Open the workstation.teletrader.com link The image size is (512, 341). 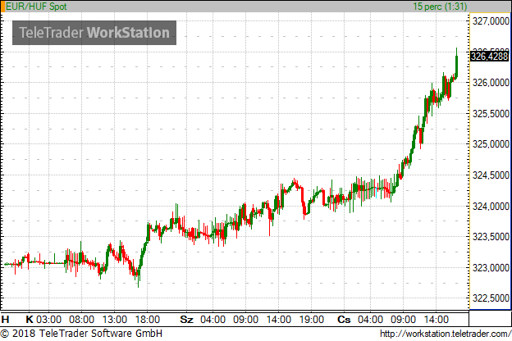tap(446, 334)
